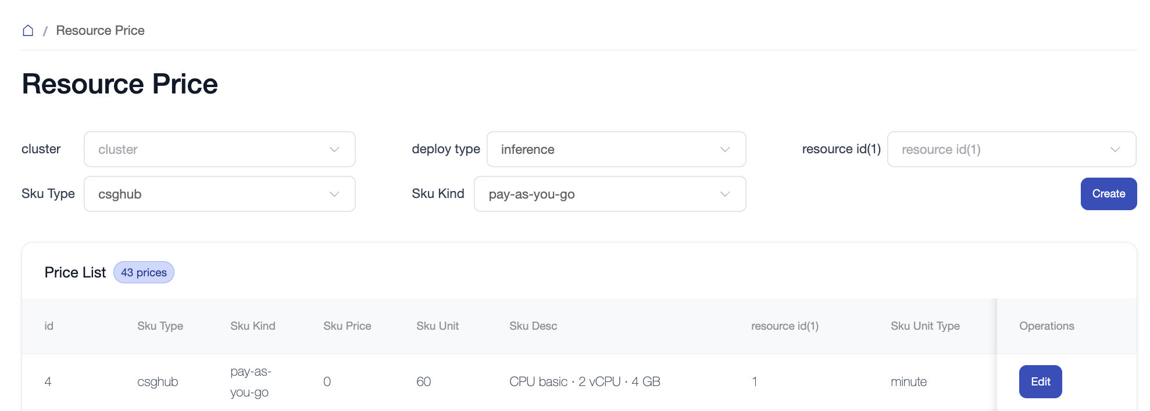The height and width of the screenshot is (411, 1150).
Task: Expand the cluster dropdown chevron arrow
Action: click(x=334, y=149)
